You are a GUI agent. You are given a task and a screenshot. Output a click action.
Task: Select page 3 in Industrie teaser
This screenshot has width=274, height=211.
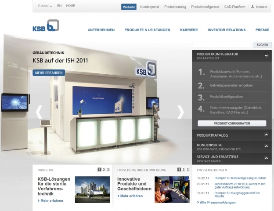point(108,170)
